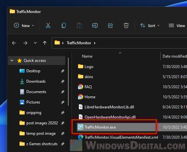Open recent locations chevron dropdown

pos(35,43)
